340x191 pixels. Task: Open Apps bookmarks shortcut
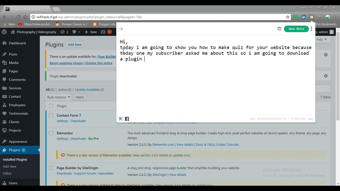tap(9, 24)
